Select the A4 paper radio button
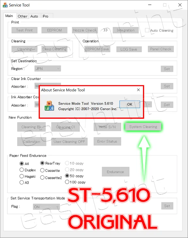 pos(22,164)
